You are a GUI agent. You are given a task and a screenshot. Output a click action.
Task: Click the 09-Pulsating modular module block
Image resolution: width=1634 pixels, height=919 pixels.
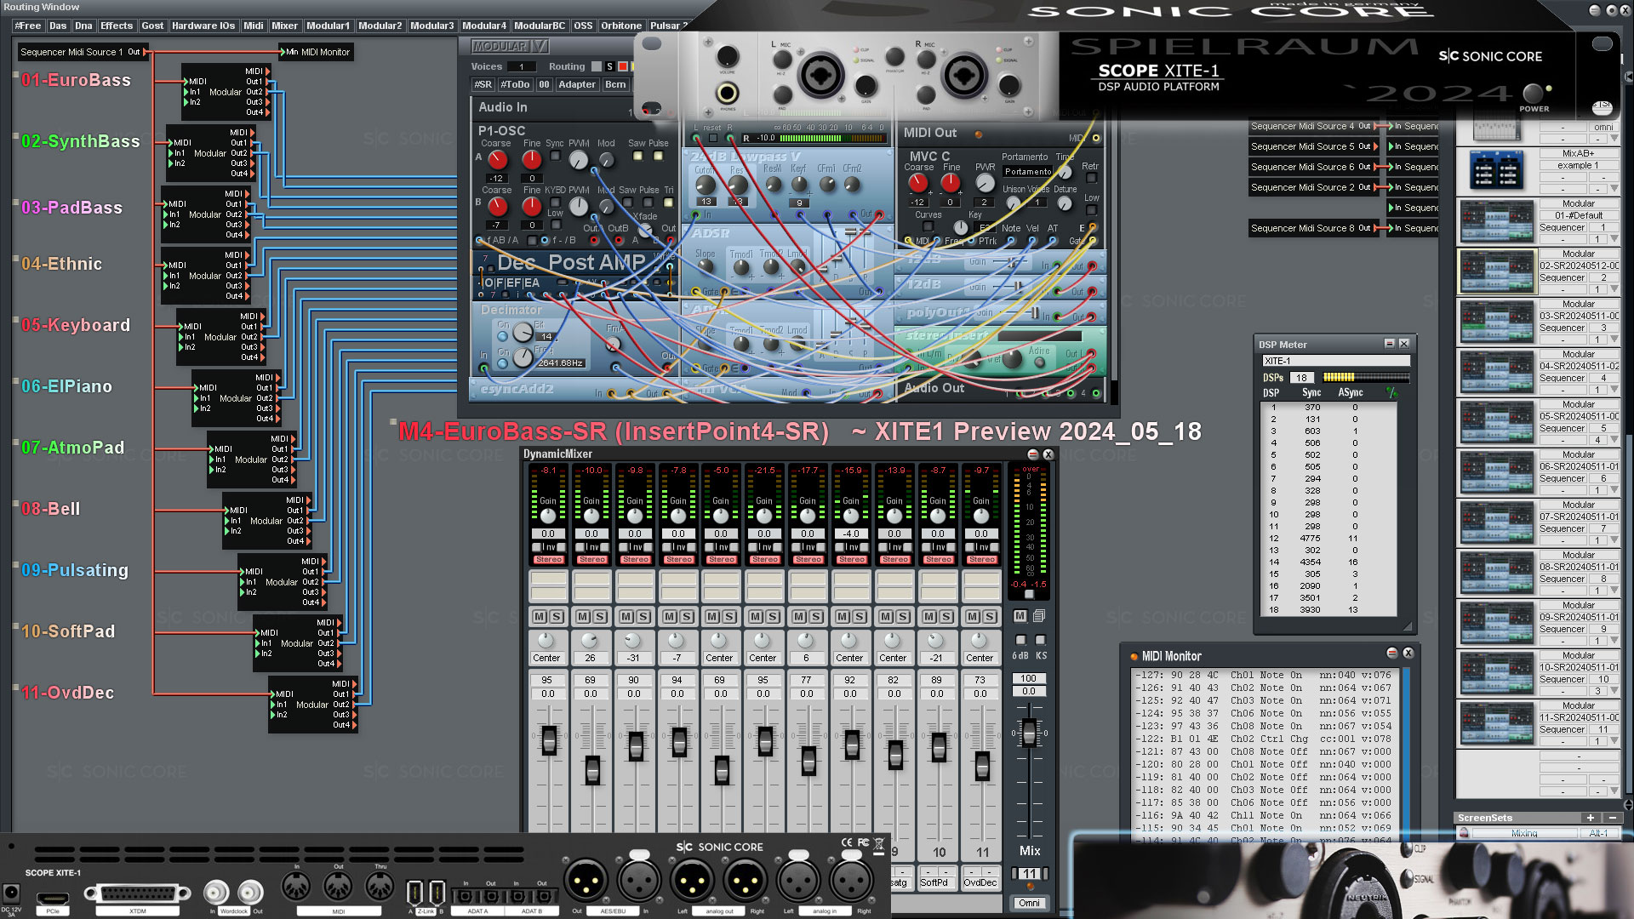[282, 581]
